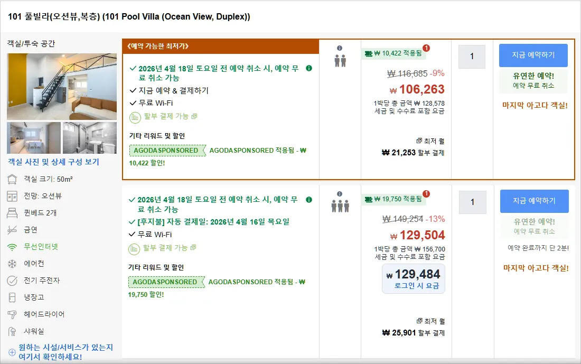This screenshot has height=364, width=581.
Task: Click ₩10,422 적용됨 coupon badge
Action: coord(393,53)
